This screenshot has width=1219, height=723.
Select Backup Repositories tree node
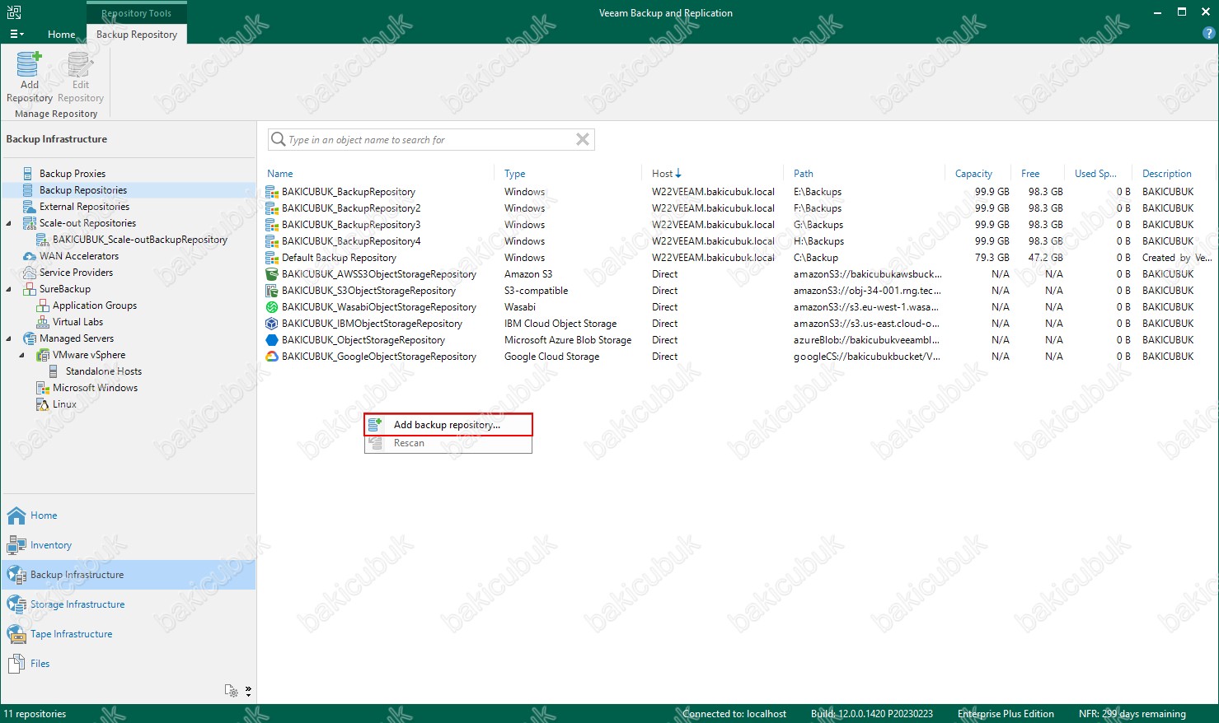pyautogui.click(x=83, y=190)
